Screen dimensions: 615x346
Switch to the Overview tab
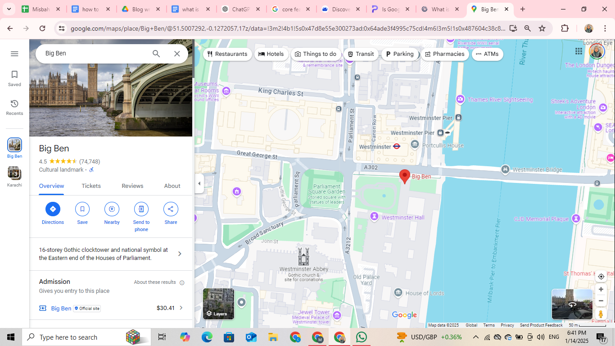click(x=51, y=186)
